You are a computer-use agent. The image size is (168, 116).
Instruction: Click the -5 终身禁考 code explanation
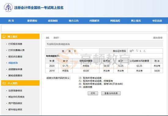(x=96, y=81)
